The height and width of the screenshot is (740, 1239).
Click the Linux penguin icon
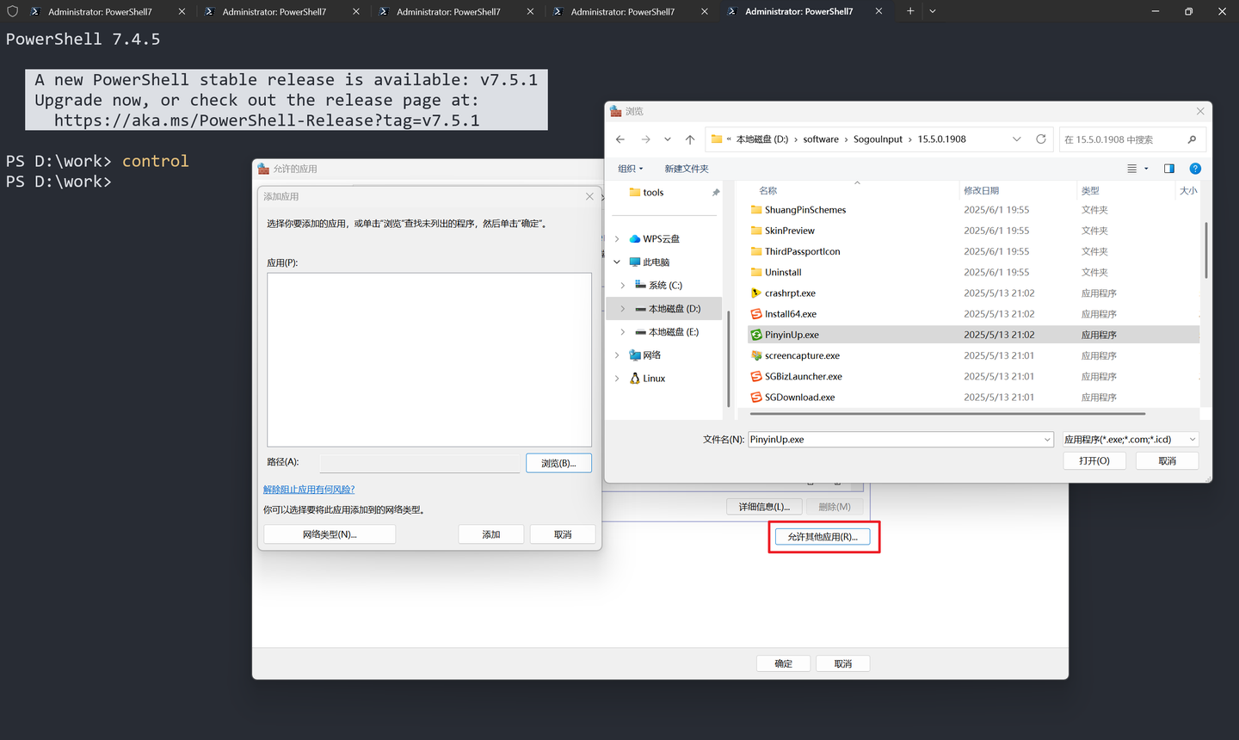635,379
